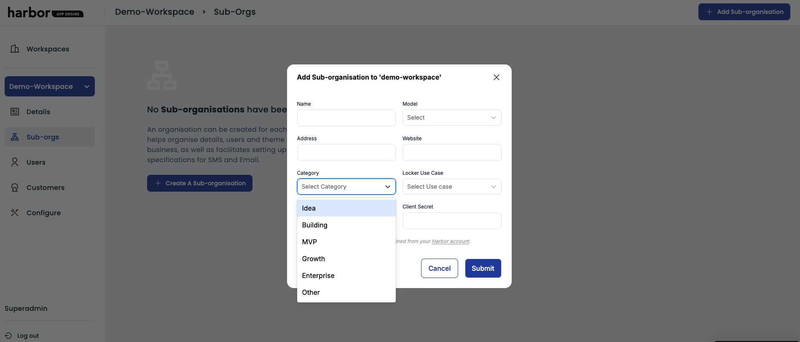The width and height of the screenshot is (800, 342).
Task: Close the Add Sub-organisation dialog
Action: click(496, 77)
